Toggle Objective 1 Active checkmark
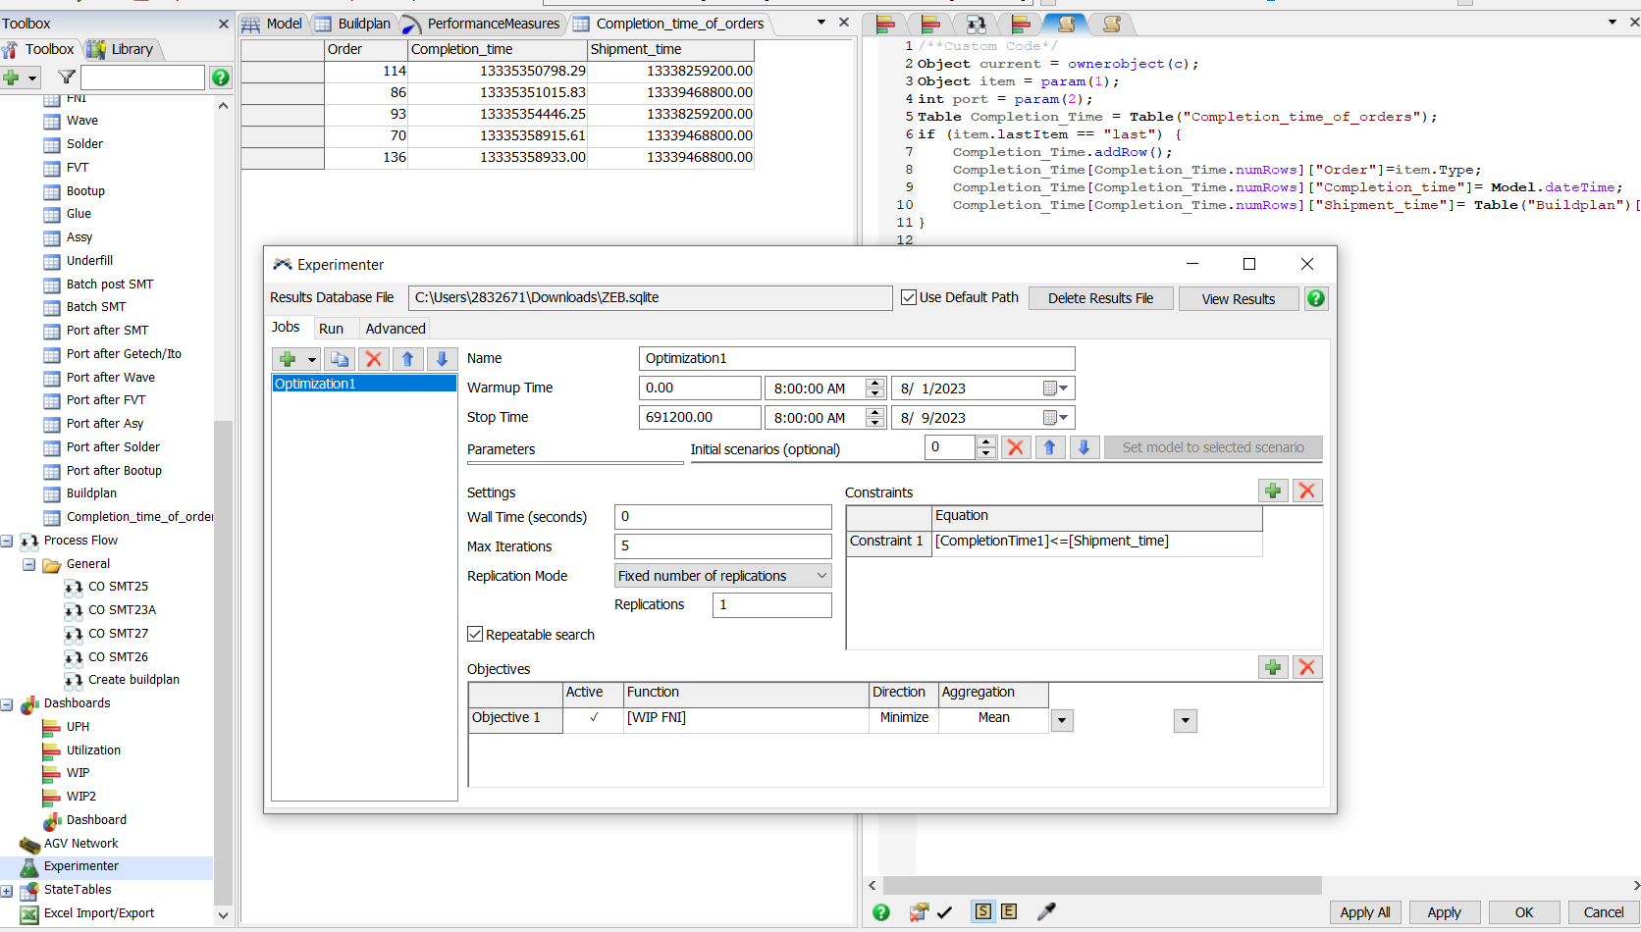This screenshot has height=932, width=1641. coord(594,718)
